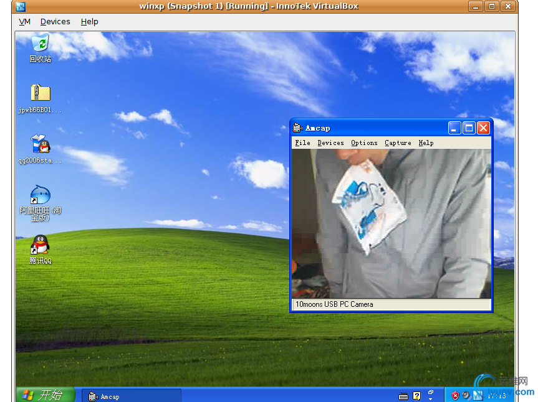This screenshot has width=538, height=402.
Task: Minimize the VirtualBox window
Action: pyautogui.click(x=476, y=6)
